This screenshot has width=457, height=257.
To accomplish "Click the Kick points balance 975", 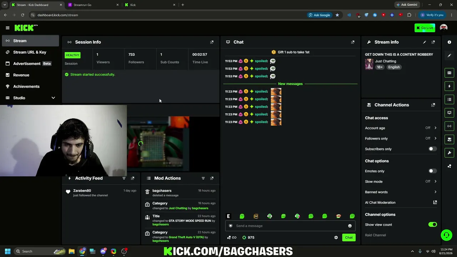I will (248, 237).
